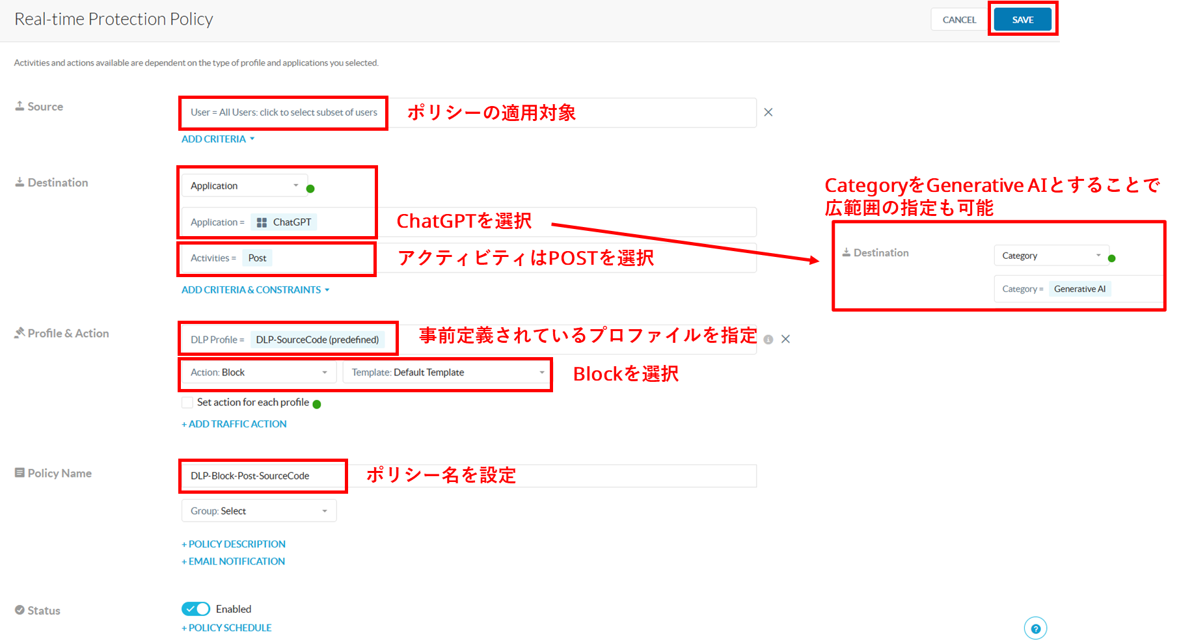The height and width of the screenshot is (644, 1179).
Task: Expand ADD CRITERIA under Source
Action: pyautogui.click(x=217, y=139)
